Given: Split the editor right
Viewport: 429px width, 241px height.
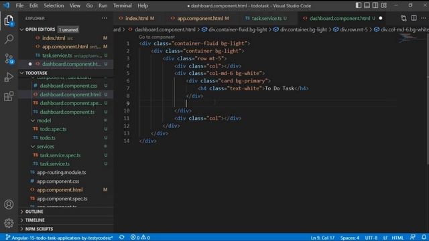Looking at the screenshot, I should [x=414, y=18].
